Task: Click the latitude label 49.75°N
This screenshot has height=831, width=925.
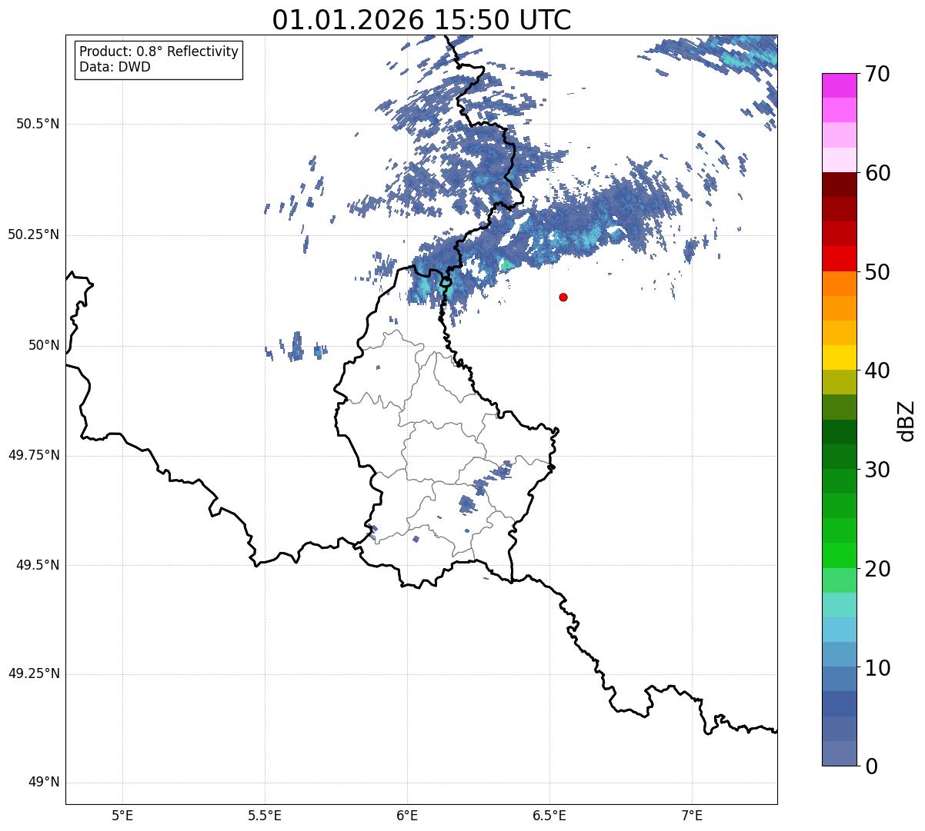Action: (x=33, y=455)
